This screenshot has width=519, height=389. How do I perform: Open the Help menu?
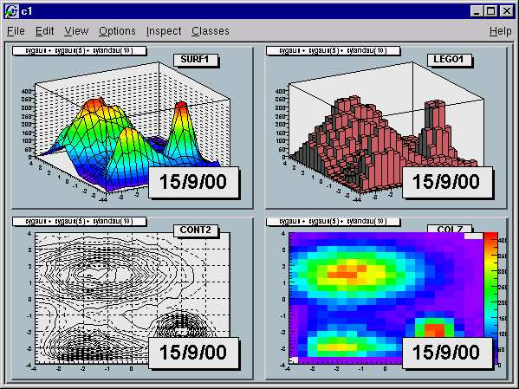tap(501, 31)
